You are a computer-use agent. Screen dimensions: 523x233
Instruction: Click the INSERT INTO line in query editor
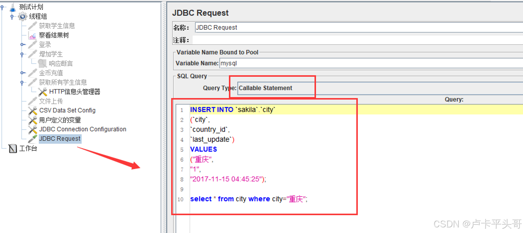point(357,110)
